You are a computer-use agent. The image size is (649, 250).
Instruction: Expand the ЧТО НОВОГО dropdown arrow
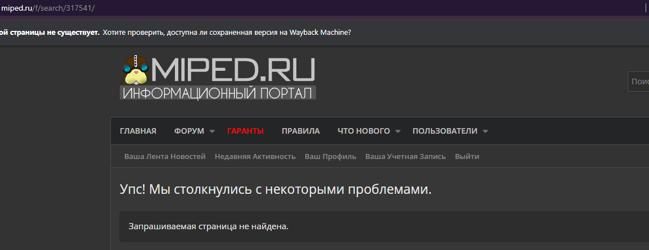click(398, 131)
